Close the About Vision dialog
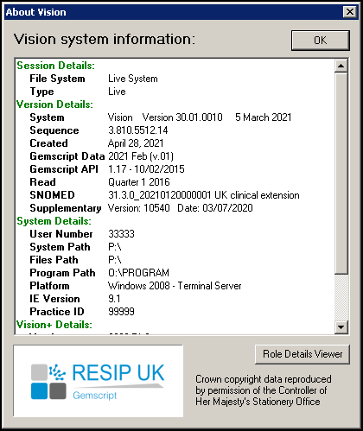 pos(350,12)
